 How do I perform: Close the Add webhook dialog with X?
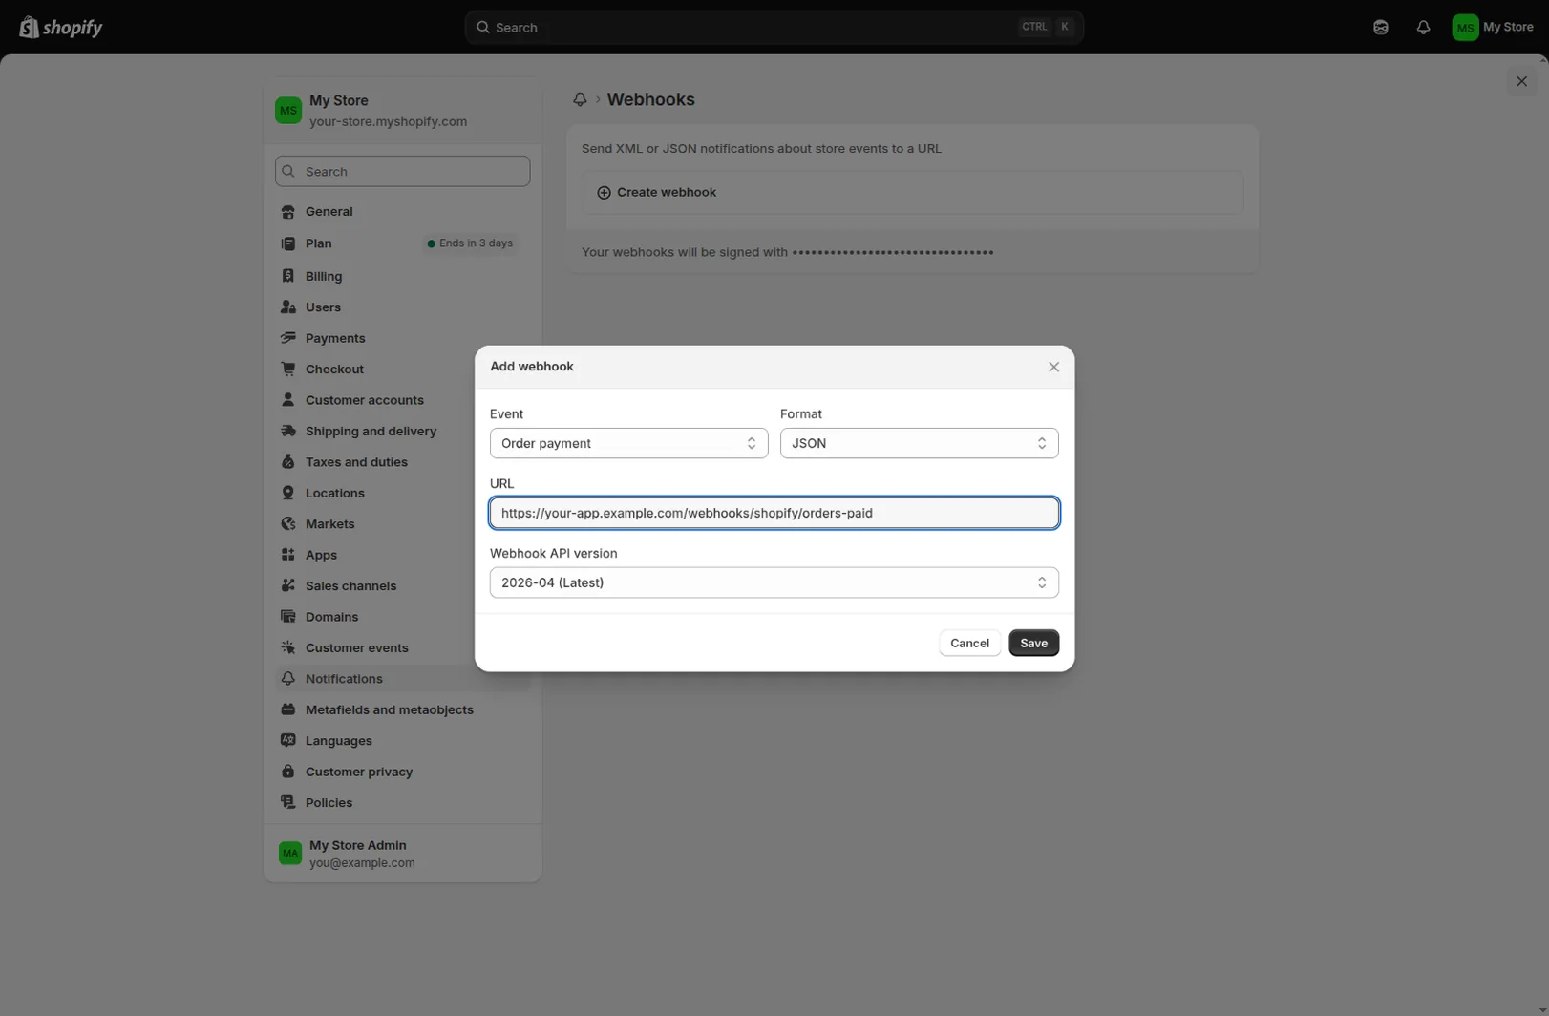[x=1053, y=367]
